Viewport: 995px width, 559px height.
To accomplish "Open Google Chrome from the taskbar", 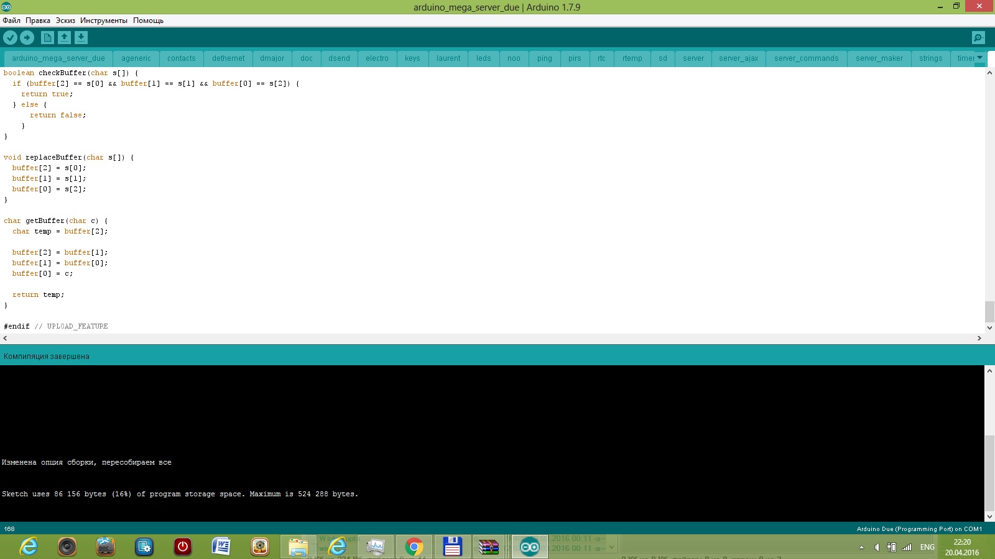I will 414,547.
